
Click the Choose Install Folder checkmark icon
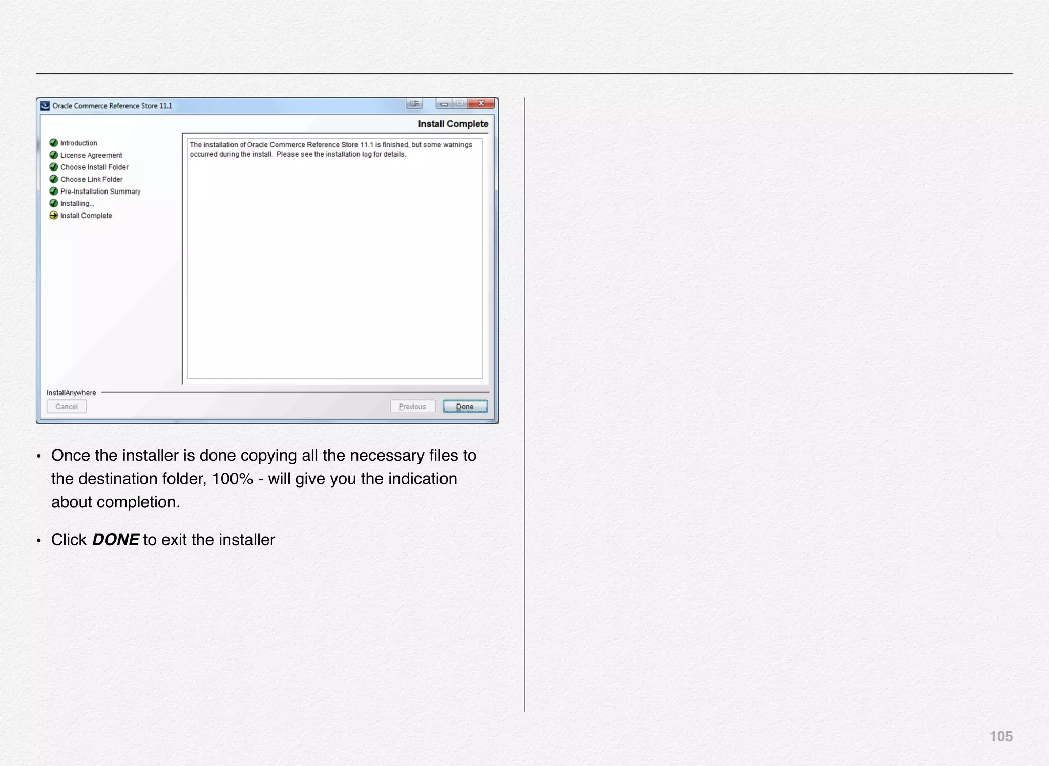(53, 167)
